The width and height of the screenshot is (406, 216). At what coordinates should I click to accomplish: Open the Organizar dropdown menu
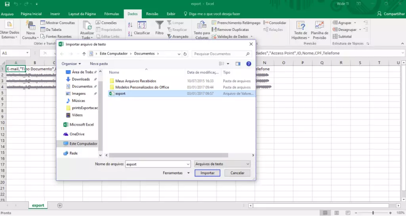point(71,64)
